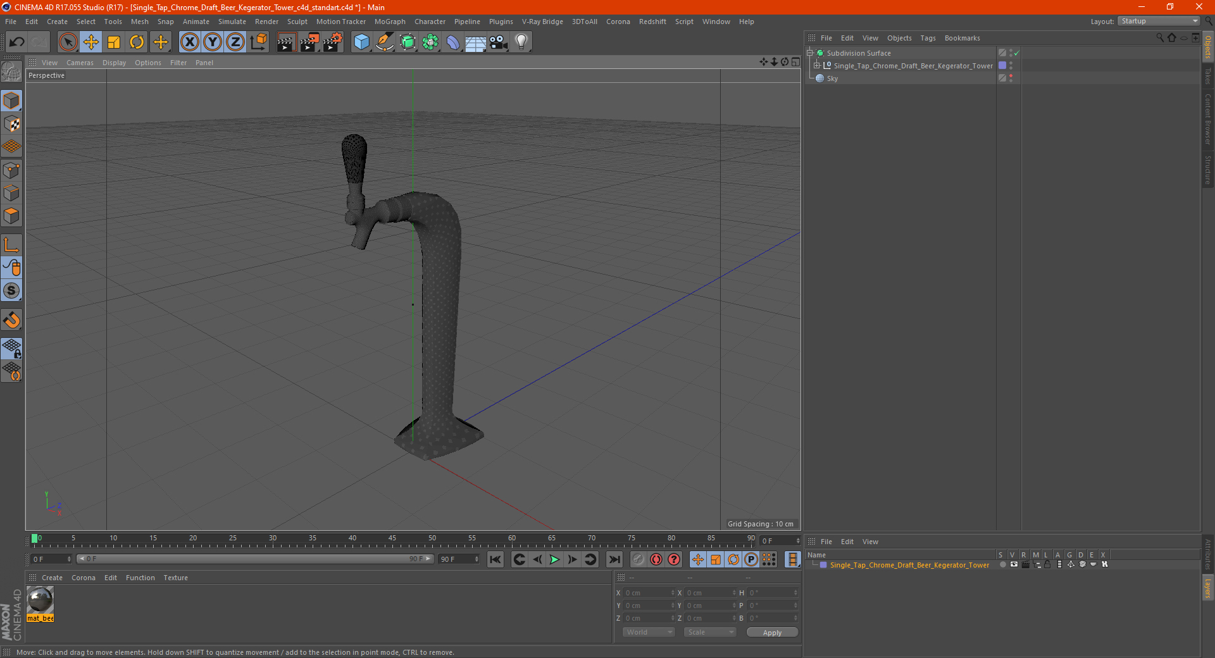Go to the end of animation
Viewport: 1215px width, 658px height.
[614, 559]
